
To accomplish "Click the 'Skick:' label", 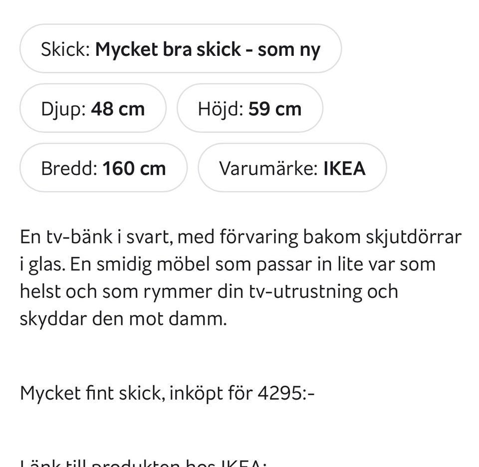I will coord(65,49).
